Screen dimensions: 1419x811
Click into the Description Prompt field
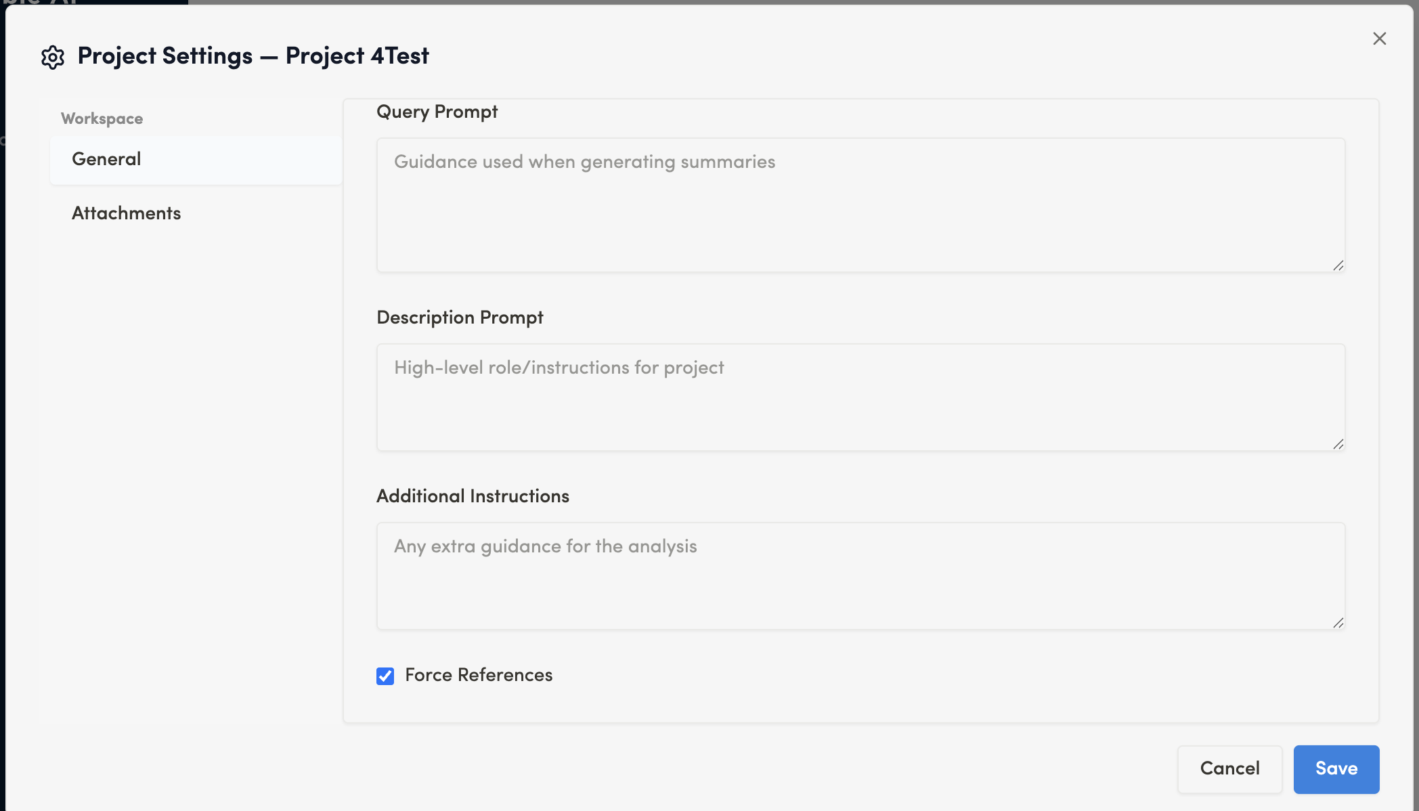coord(860,397)
